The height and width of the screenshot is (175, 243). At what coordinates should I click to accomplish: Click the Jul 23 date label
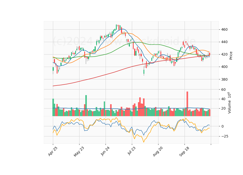point(131,151)
